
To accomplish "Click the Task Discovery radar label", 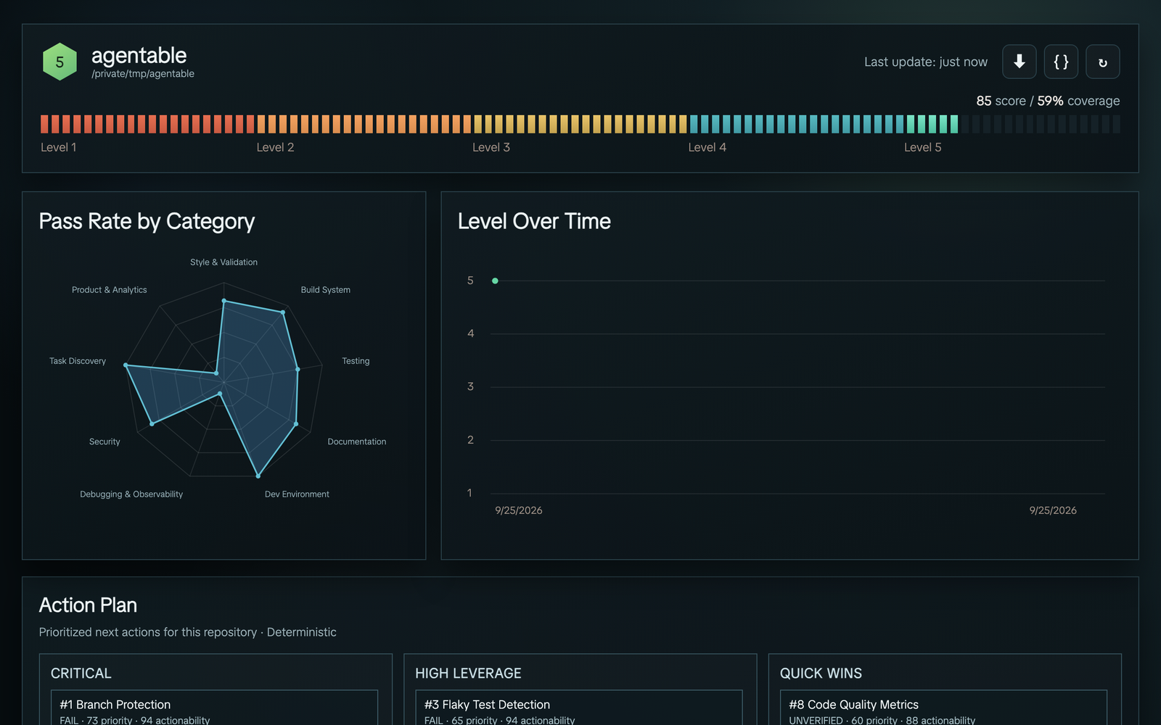I will 78,361.
